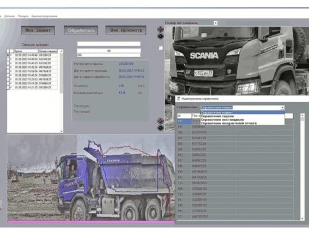Screen dimensions: 309x235
Task: Click the directory table scrollbar up arrow
Action: tap(302, 115)
